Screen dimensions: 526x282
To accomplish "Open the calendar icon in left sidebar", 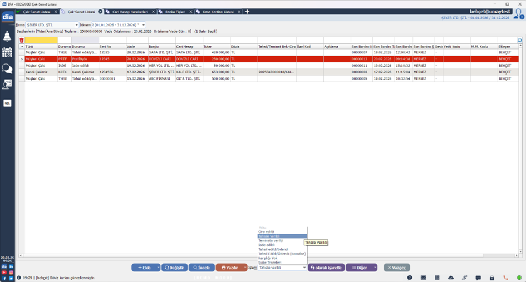I will click(x=7, y=52).
